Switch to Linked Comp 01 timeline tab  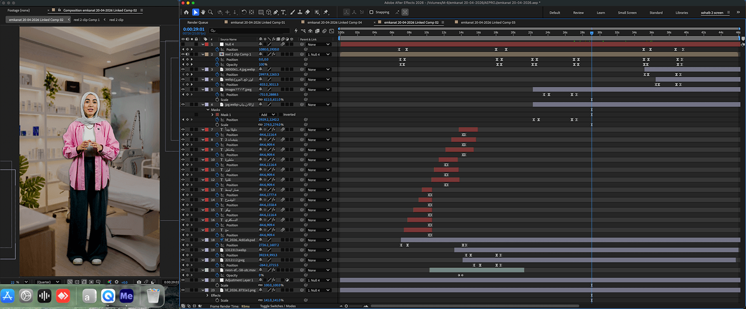258,22
